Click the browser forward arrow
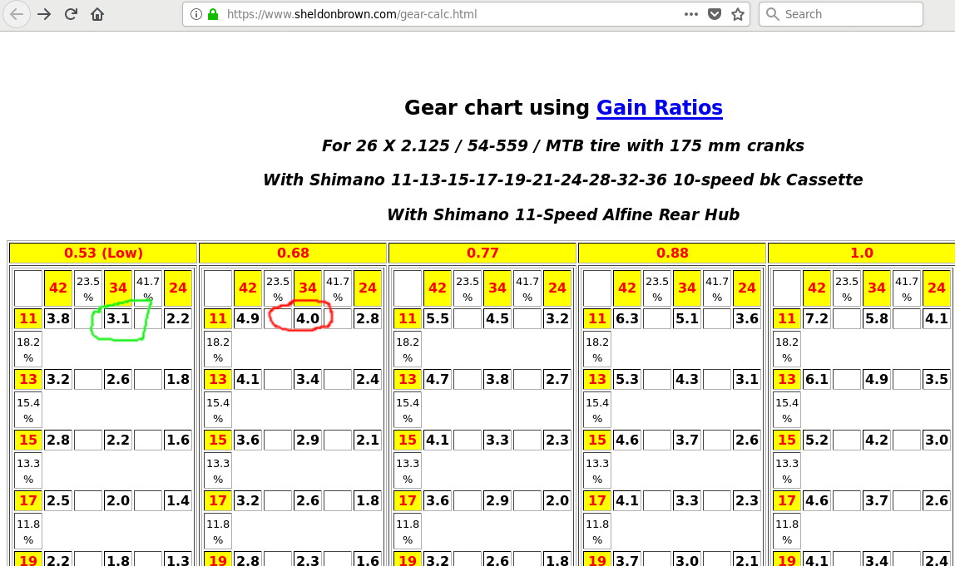The width and height of the screenshot is (955, 566). click(44, 14)
